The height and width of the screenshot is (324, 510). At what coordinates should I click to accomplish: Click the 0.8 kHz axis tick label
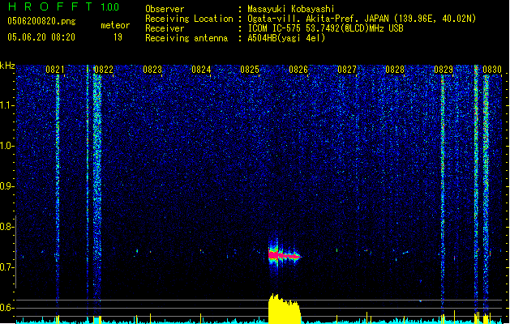[x=7, y=227]
